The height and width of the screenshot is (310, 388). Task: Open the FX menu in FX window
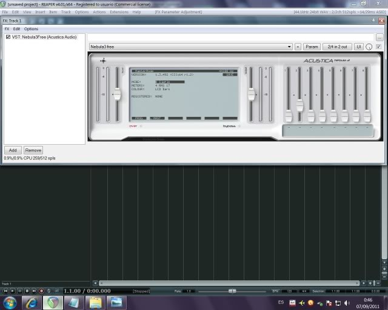click(7, 29)
